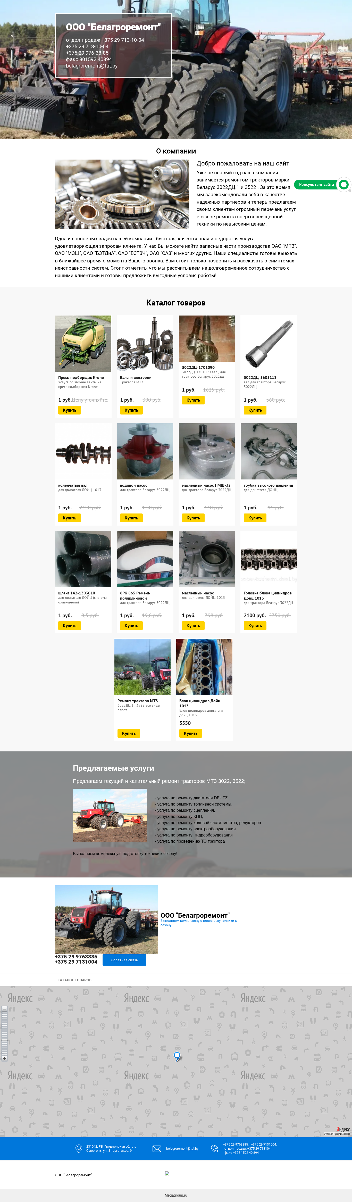Click the phone icon in footer
The height and width of the screenshot is (1202, 352).
pos(214,1148)
